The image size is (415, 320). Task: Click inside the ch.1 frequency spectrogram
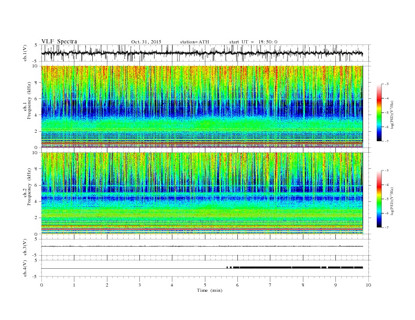pyautogui.click(x=202, y=107)
